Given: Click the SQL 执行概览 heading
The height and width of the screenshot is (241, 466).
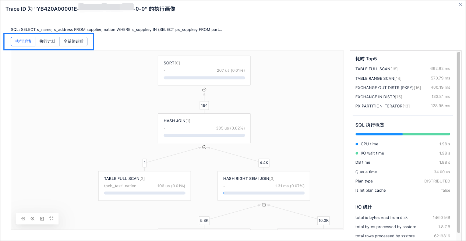Looking at the screenshot, I should (x=370, y=125).
